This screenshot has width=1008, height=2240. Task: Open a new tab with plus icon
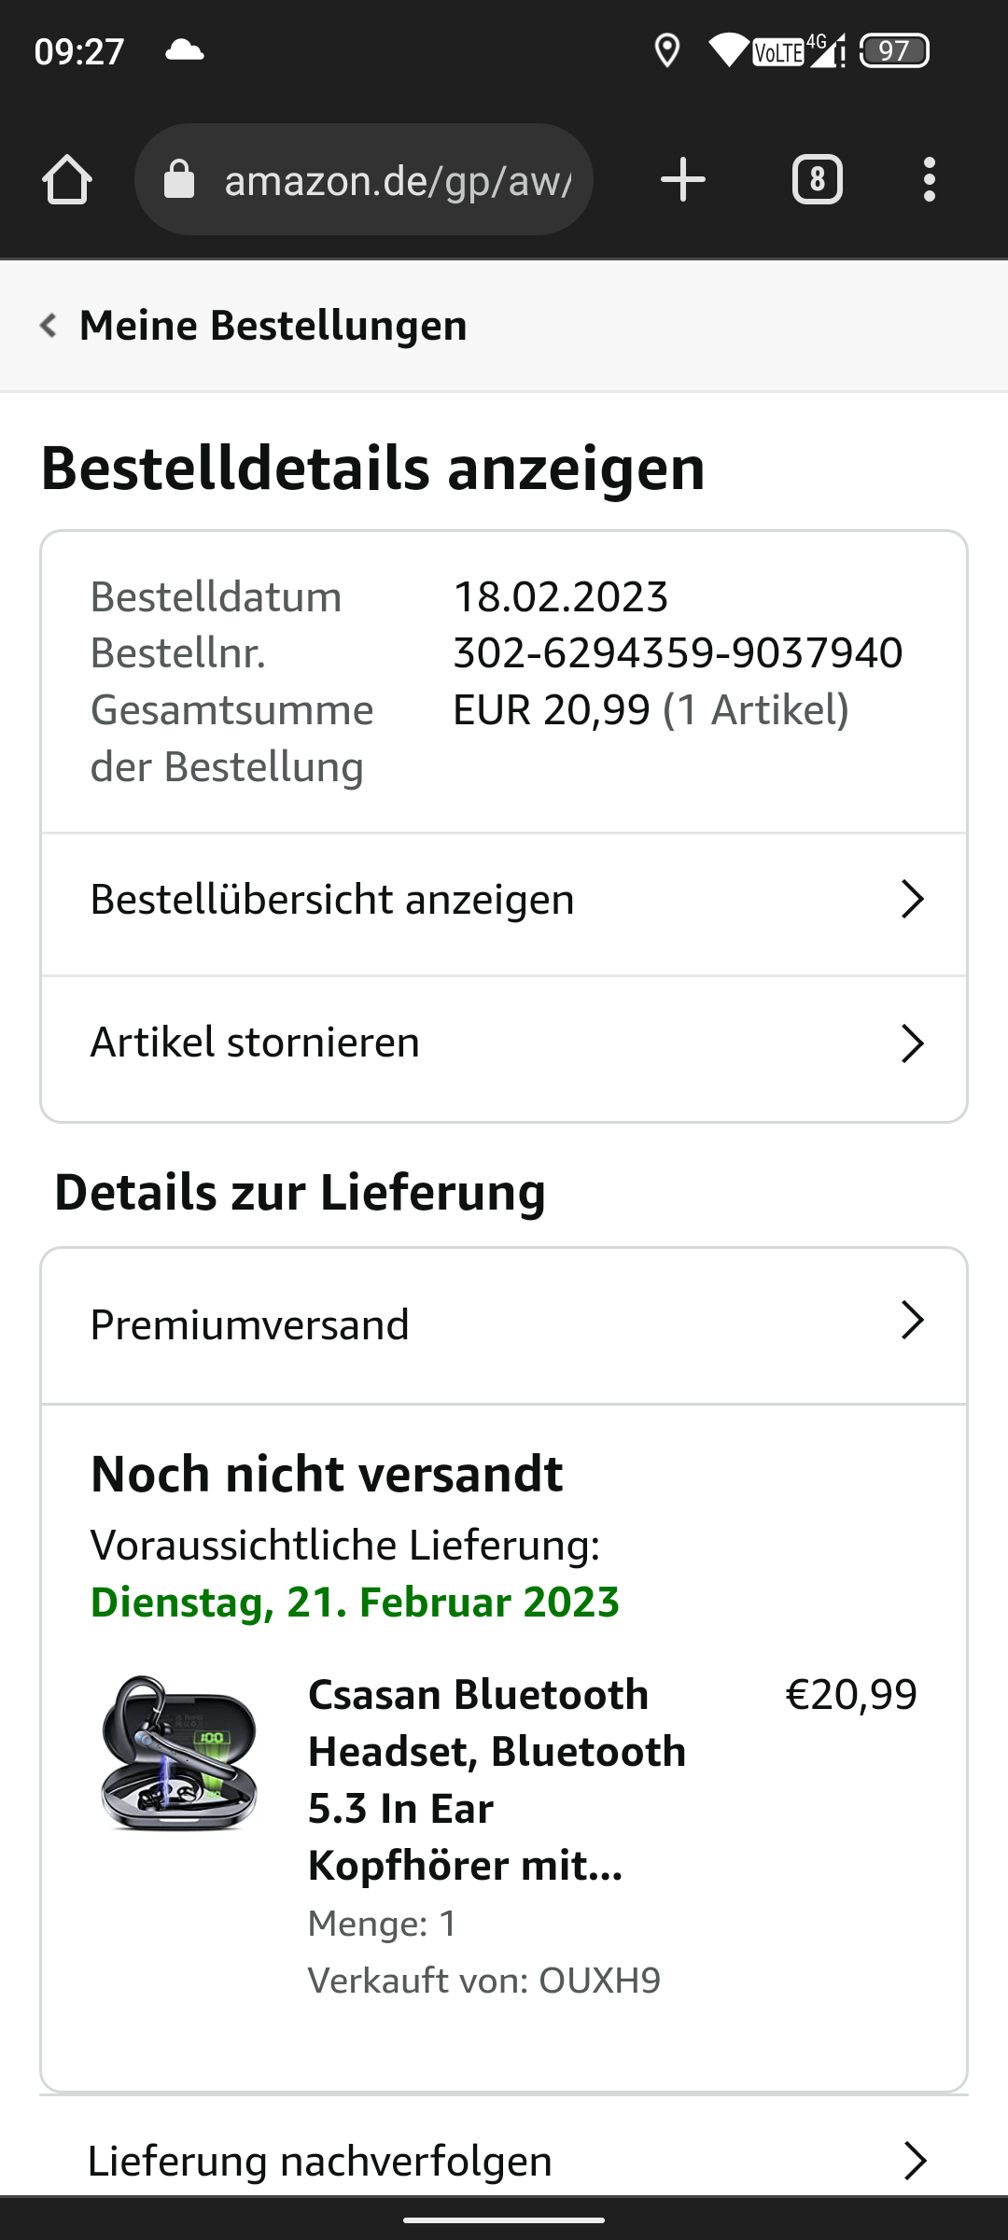click(682, 179)
